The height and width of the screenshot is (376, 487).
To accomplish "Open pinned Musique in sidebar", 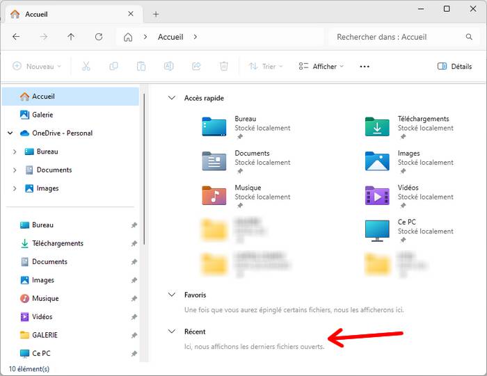I will click(x=45, y=298).
